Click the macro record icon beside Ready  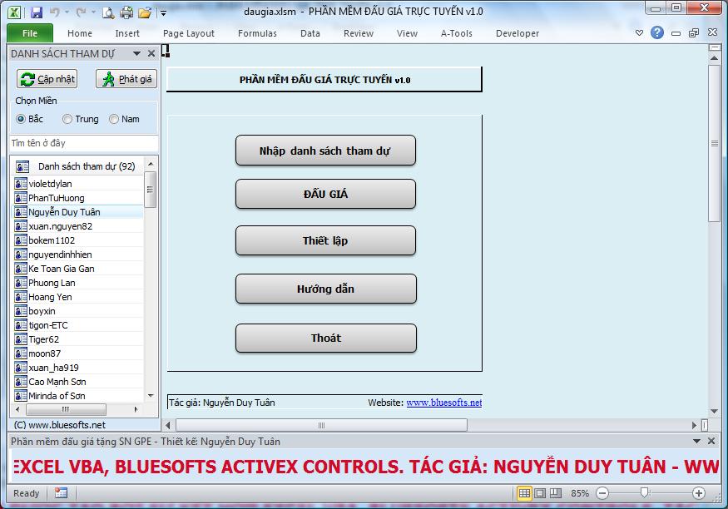click(61, 493)
